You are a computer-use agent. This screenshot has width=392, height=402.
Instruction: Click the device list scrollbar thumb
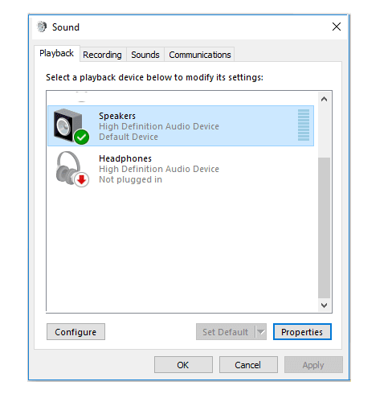[x=324, y=228]
